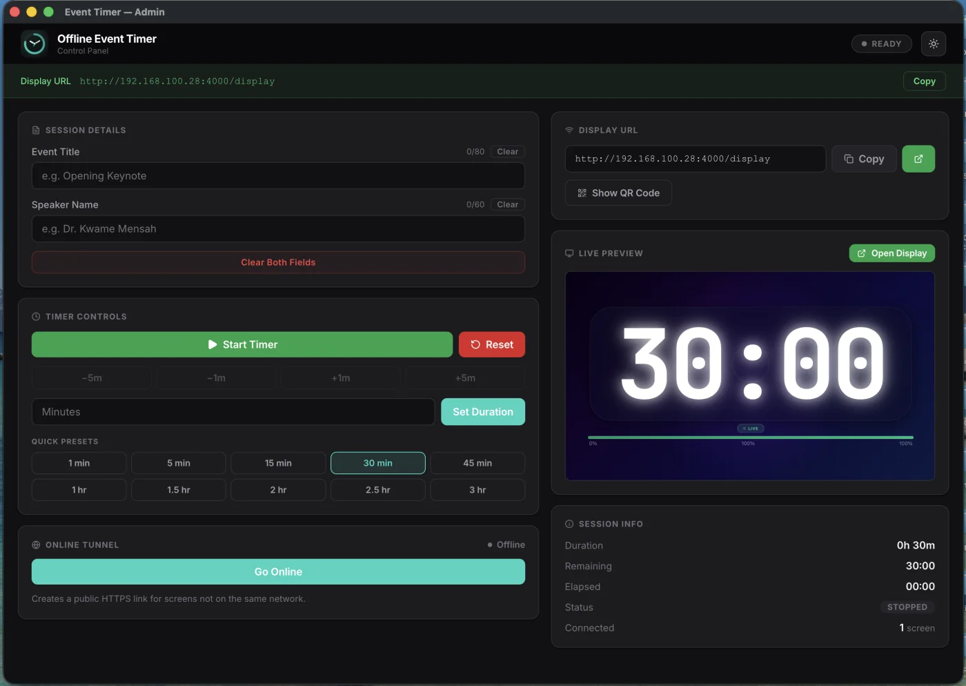Subtract one minute with −1m
966x686 pixels.
216,378
